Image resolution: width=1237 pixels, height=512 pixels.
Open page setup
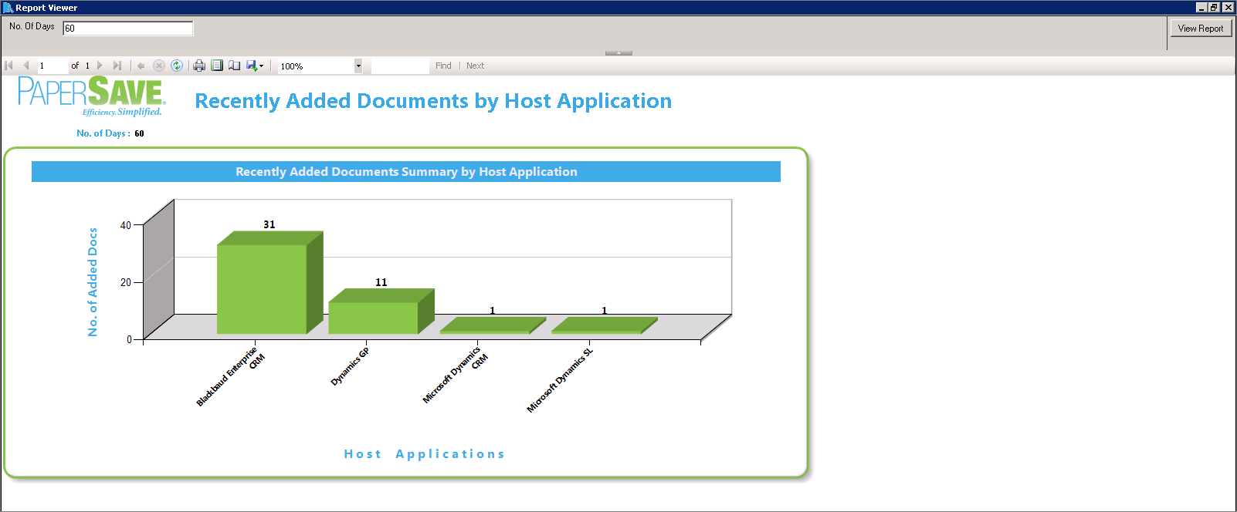click(x=234, y=66)
